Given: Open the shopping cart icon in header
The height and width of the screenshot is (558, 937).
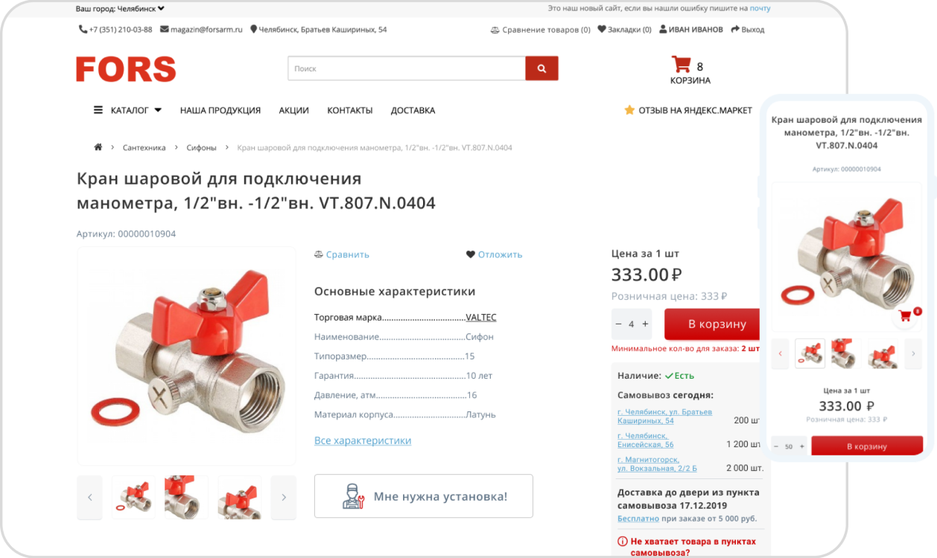Looking at the screenshot, I should pos(681,65).
